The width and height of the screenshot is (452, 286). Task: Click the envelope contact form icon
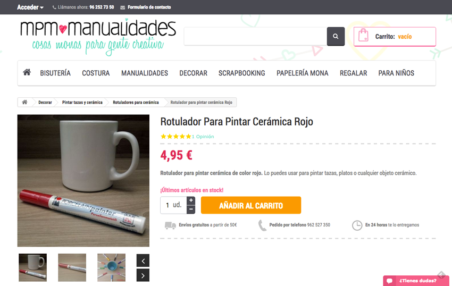(122, 7)
